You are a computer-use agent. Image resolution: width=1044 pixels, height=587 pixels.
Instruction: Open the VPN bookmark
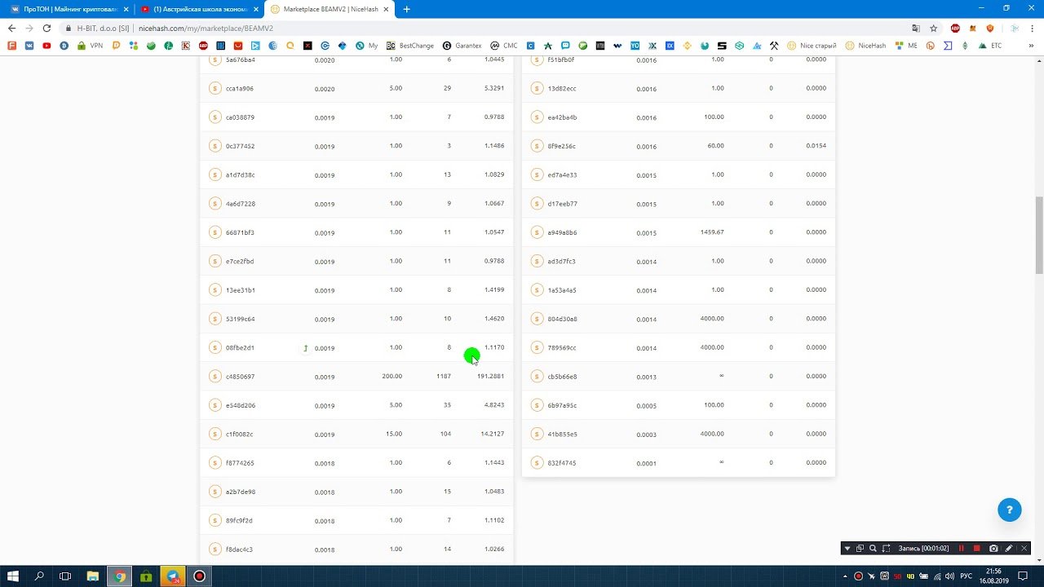(90, 46)
